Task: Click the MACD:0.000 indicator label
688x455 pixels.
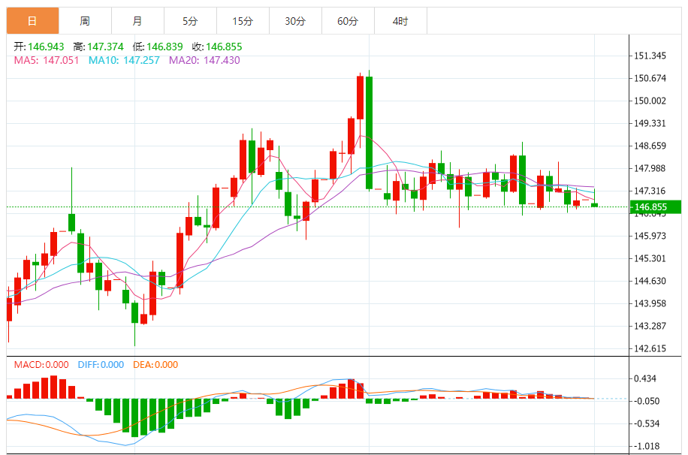Action: 41,365
